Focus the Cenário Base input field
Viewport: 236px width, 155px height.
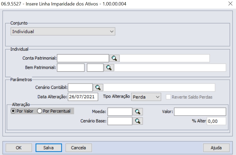pos(120,121)
